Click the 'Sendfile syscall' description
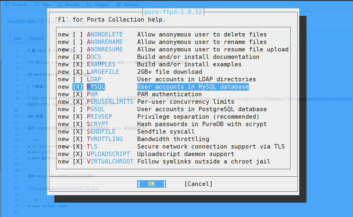Viewport: 353px width, 217px height. [x=166, y=132]
